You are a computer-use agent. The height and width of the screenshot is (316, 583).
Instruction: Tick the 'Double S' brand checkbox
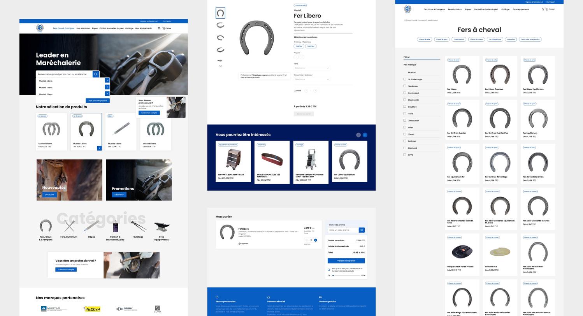[x=405, y=107]
